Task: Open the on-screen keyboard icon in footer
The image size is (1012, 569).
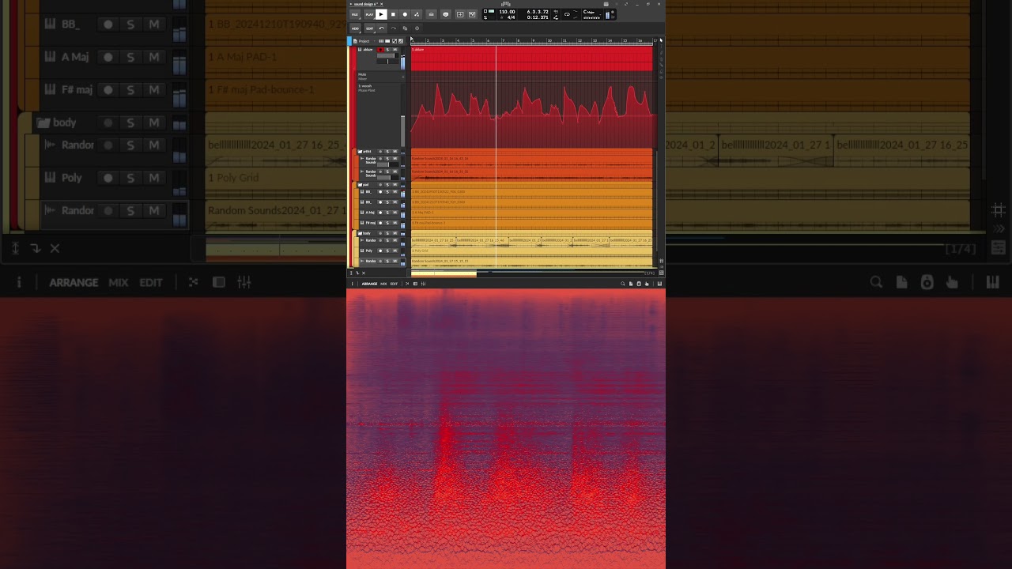Action: point(659,284)
